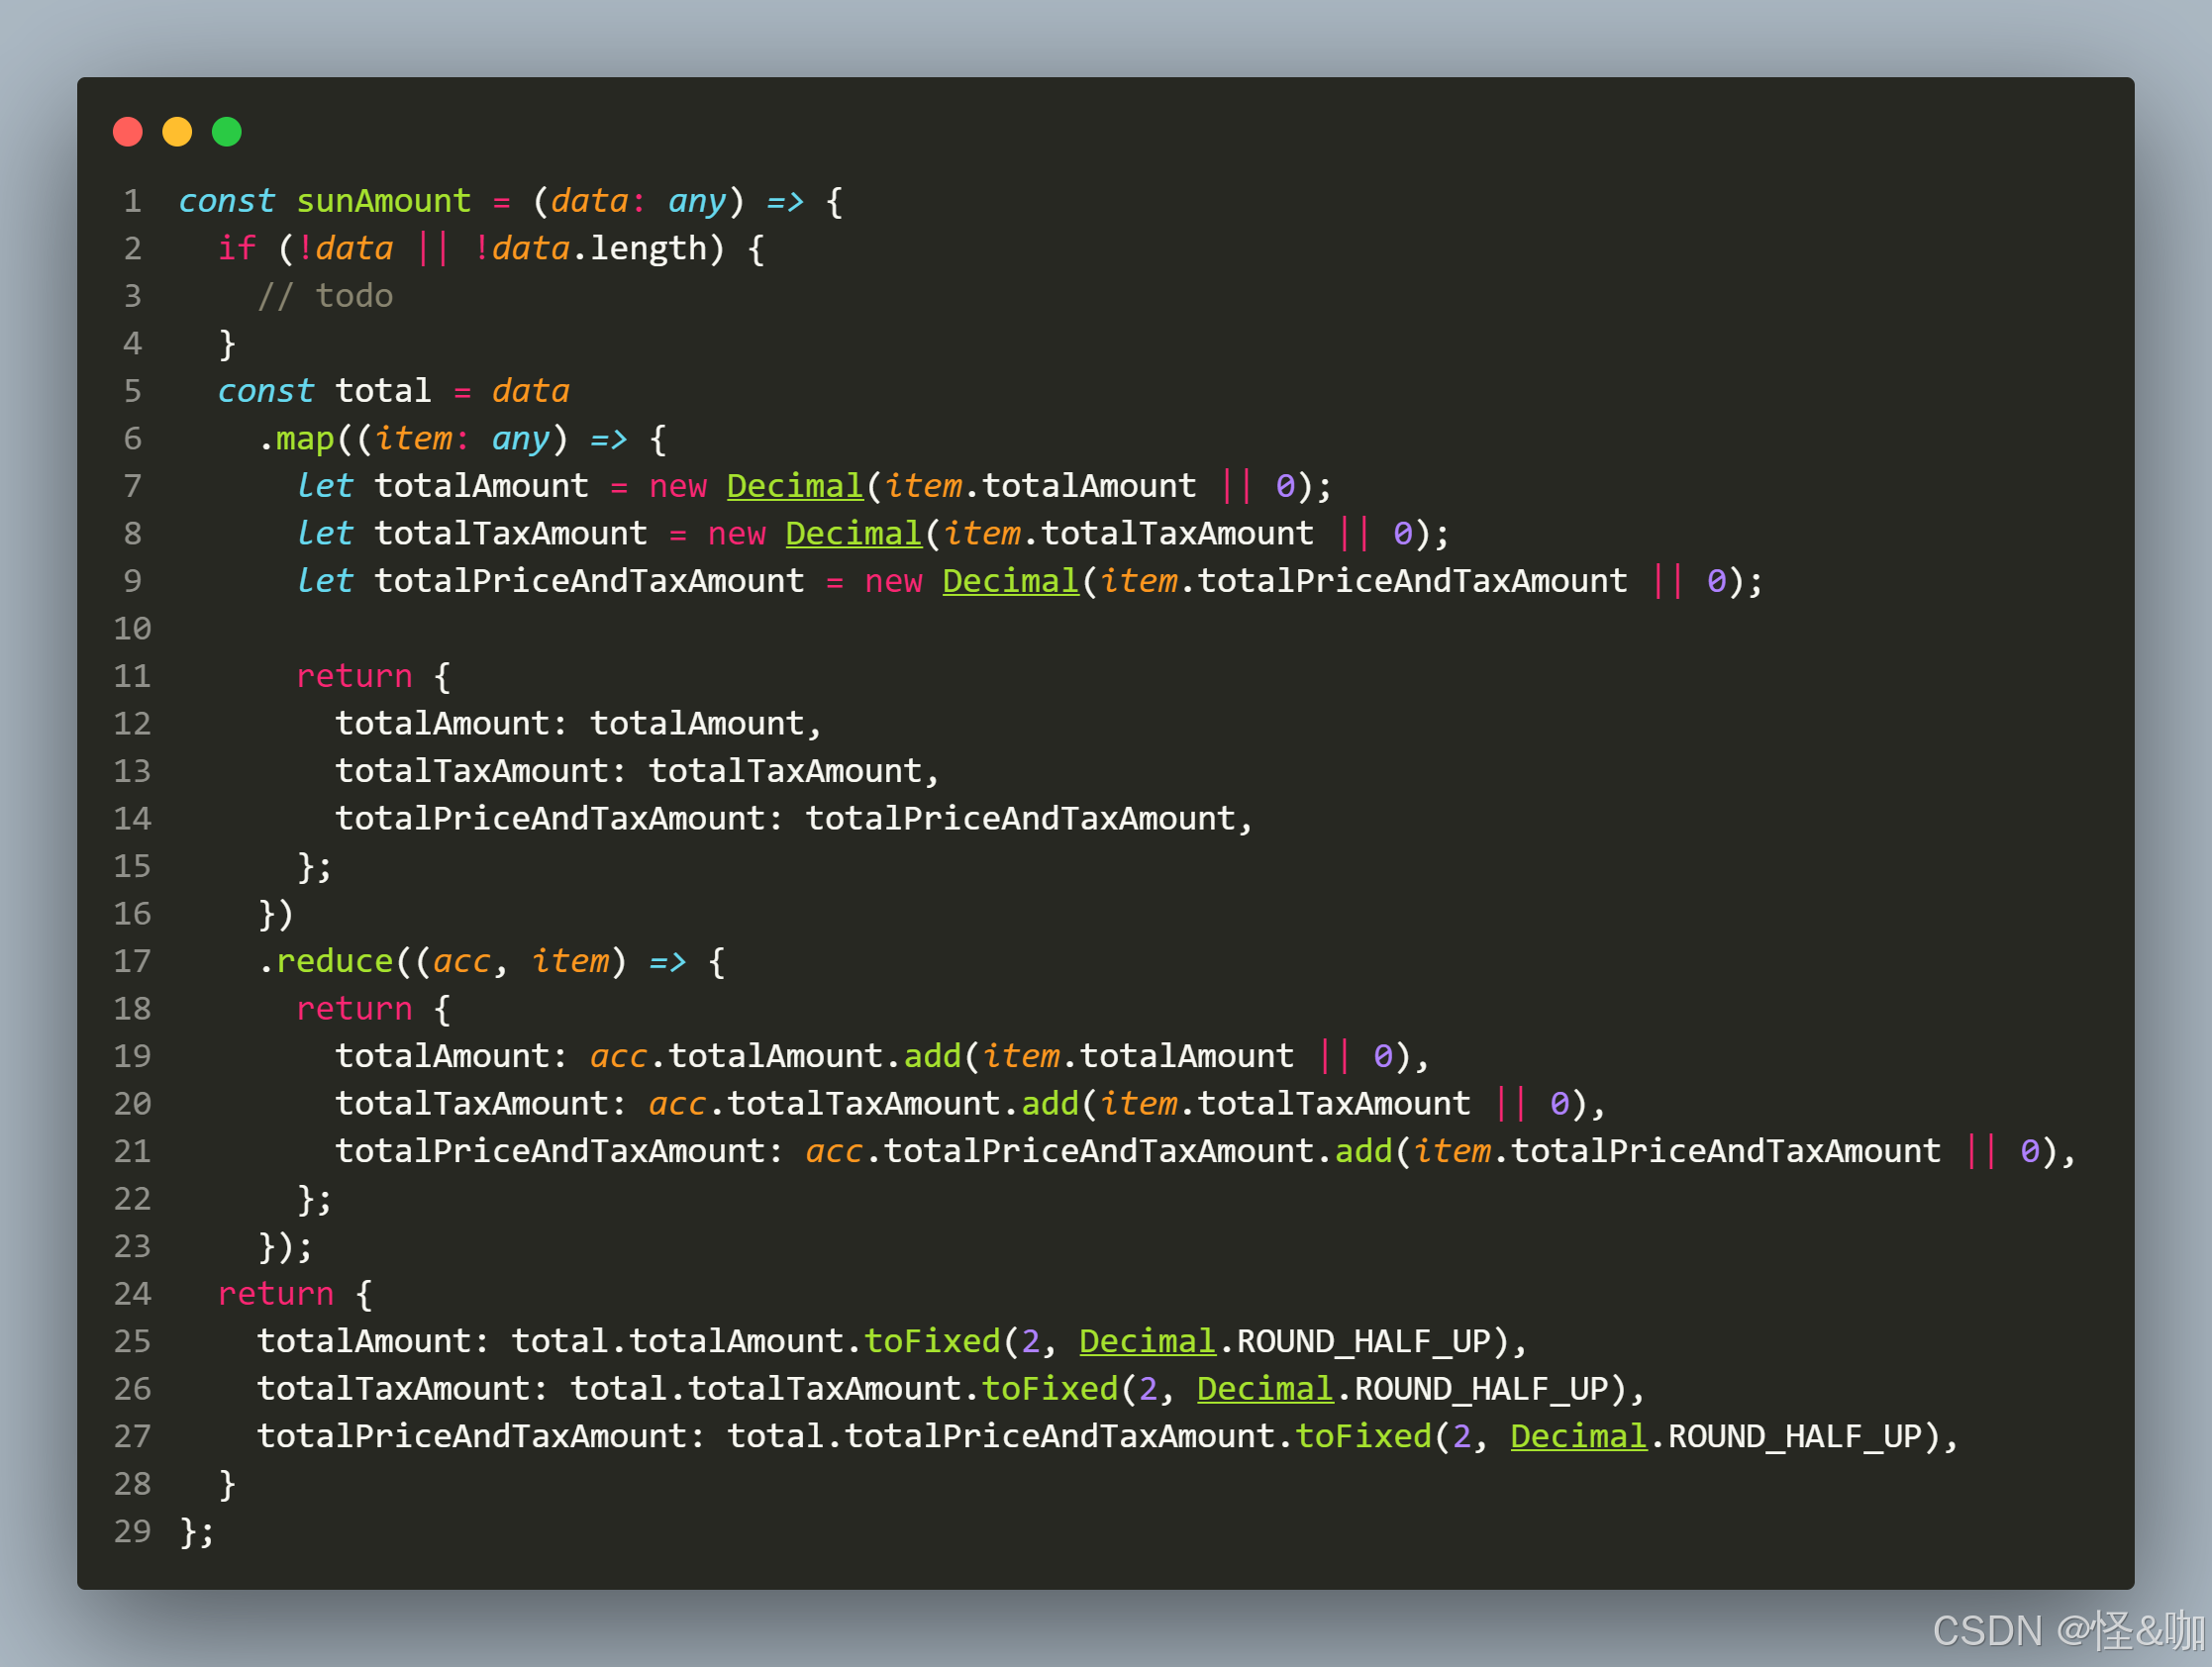Click the green traffic light dot
Screen dimensions: 2212x1667
(x=226, y=131)
